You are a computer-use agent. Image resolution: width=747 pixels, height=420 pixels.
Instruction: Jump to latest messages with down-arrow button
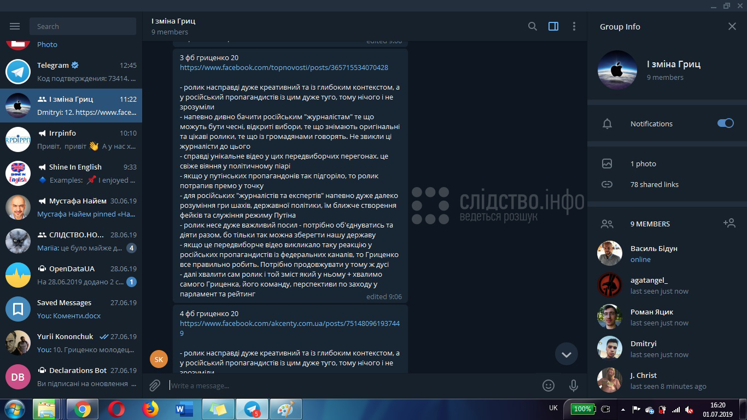(x=567, y=354)
